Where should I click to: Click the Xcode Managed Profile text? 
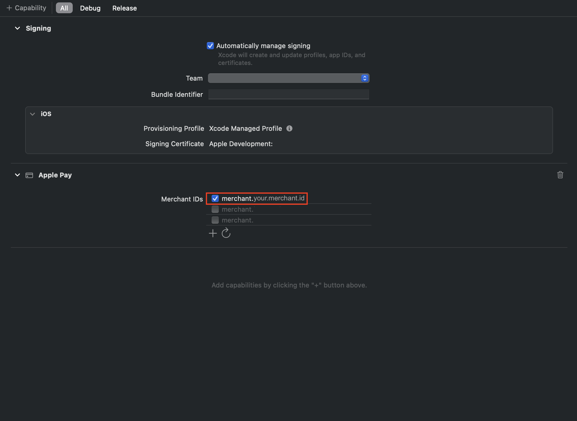coord(245,128)
